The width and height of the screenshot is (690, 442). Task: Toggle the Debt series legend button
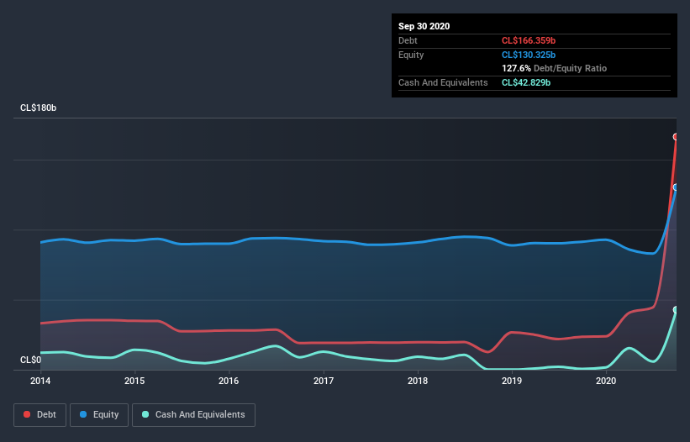click(x=40, y=415)
